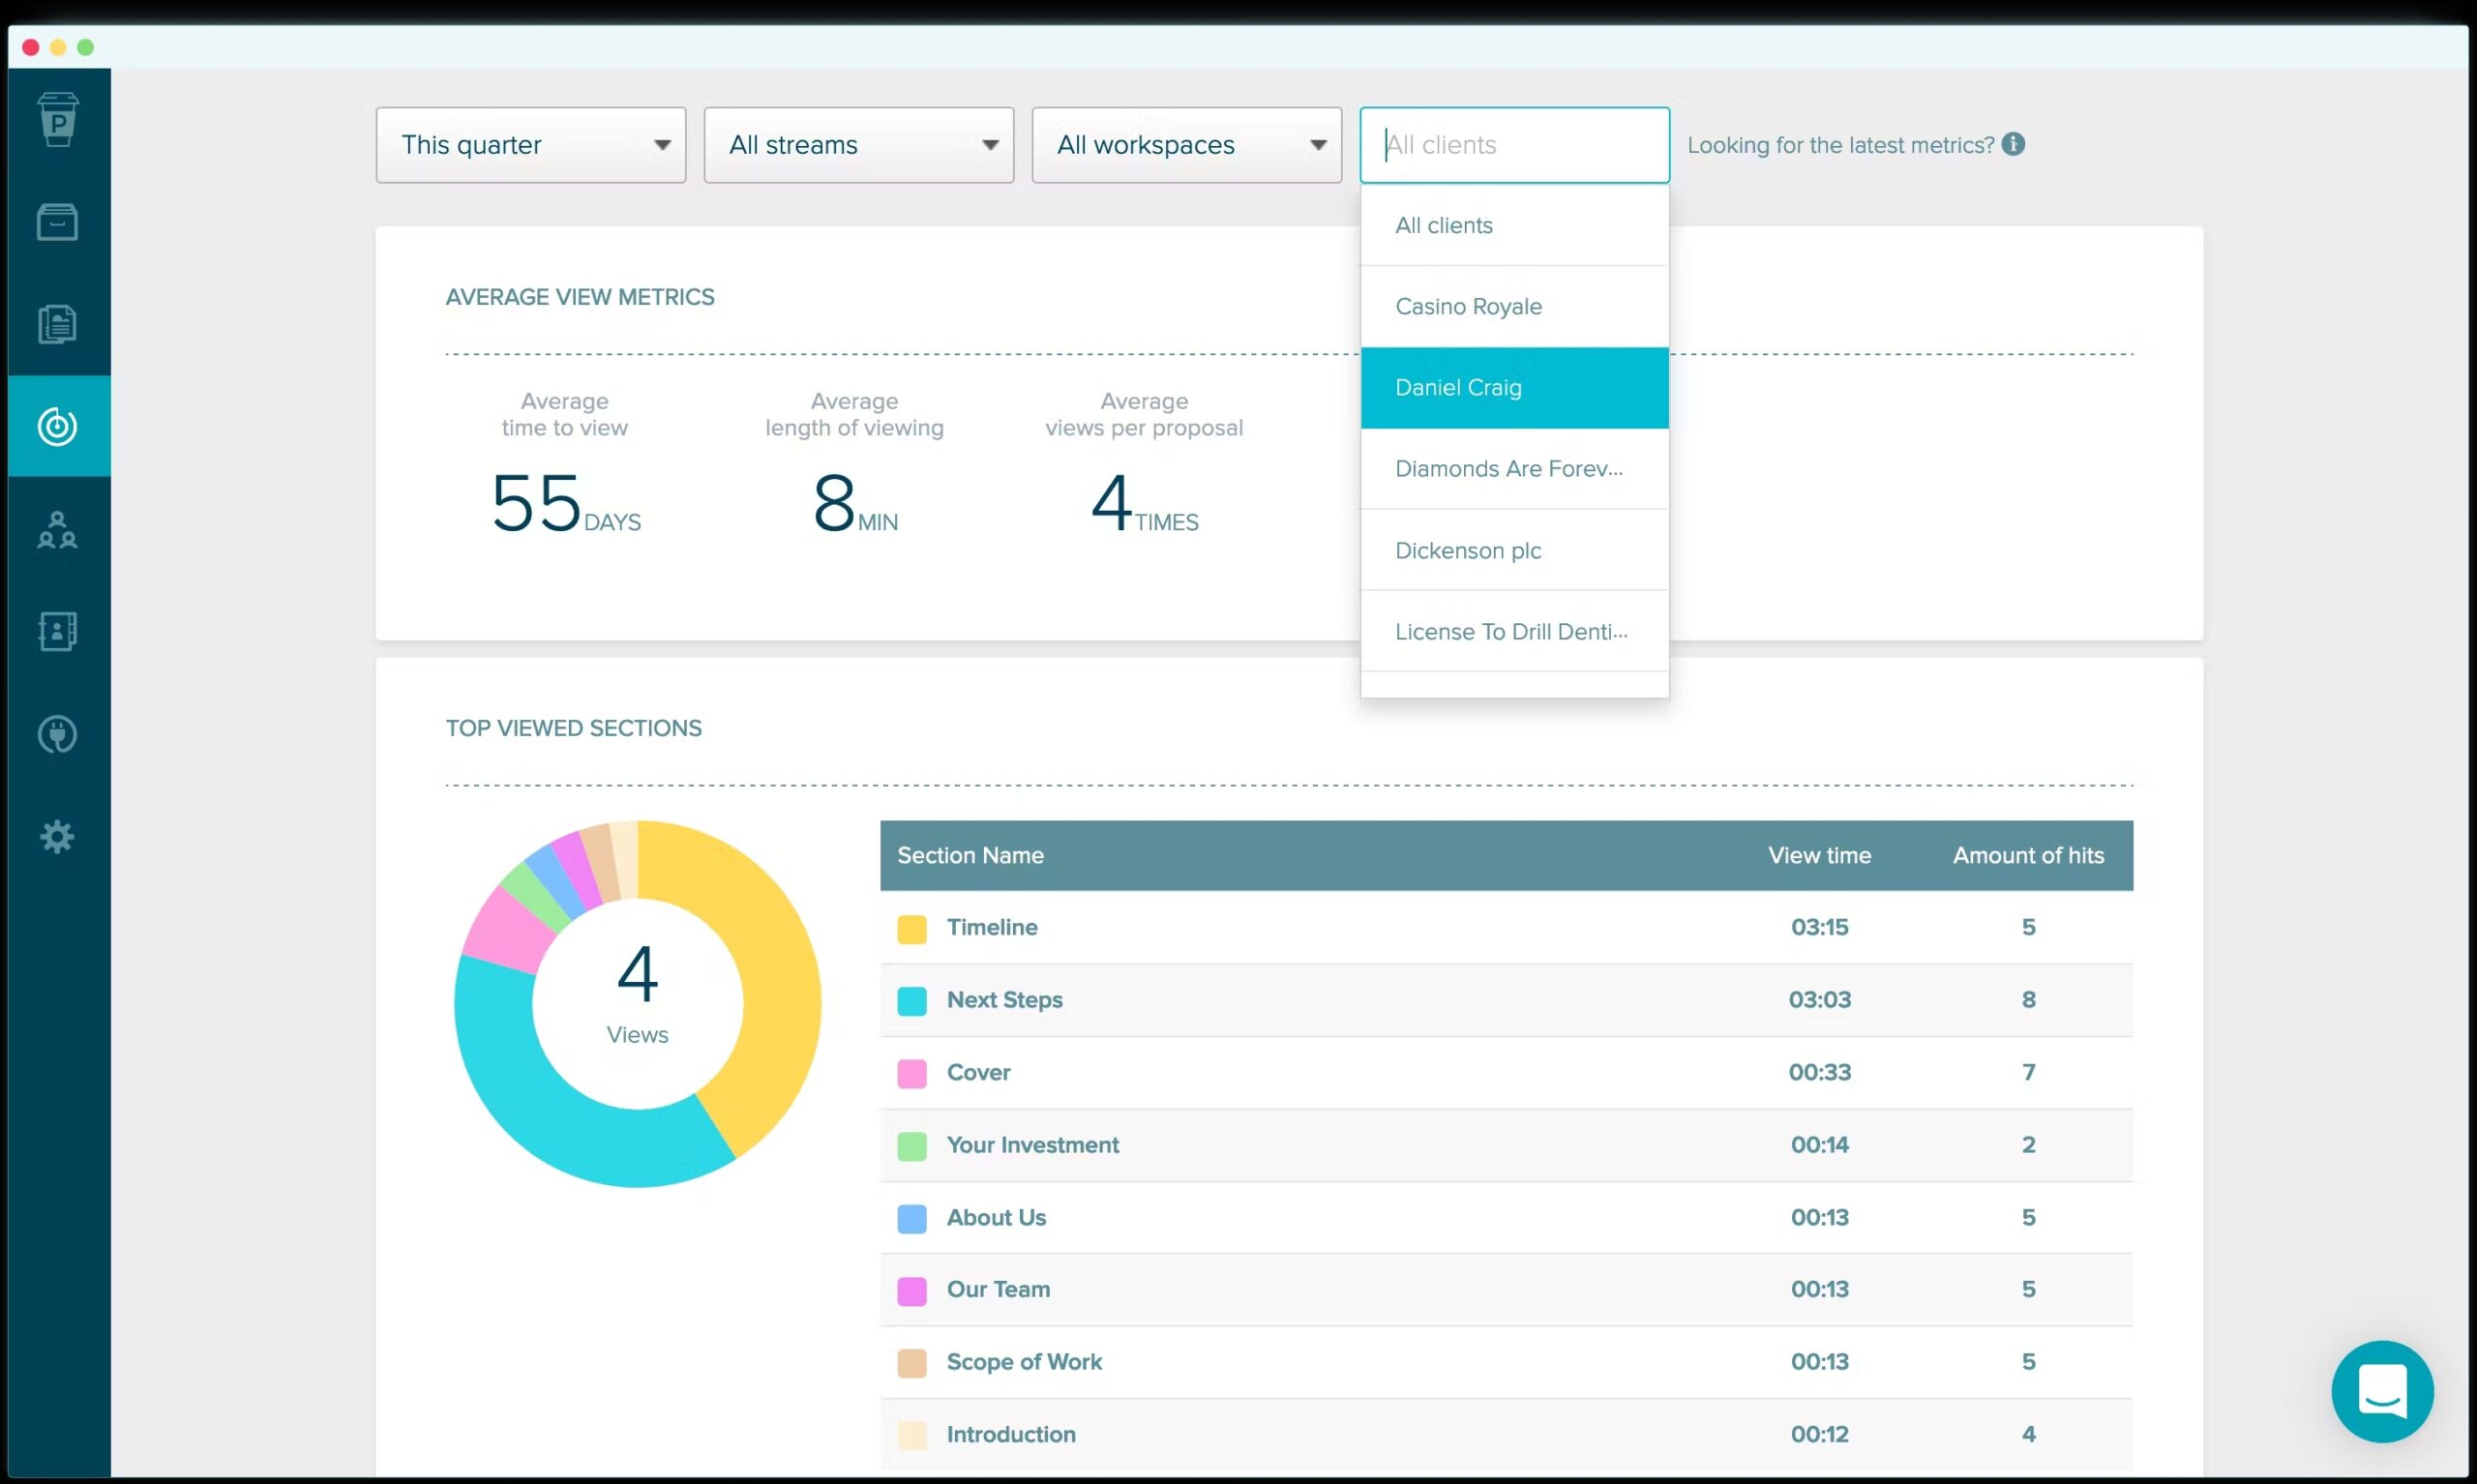Choose All clients from the list
2477x1484 pixels.
tap(1514, 225)
